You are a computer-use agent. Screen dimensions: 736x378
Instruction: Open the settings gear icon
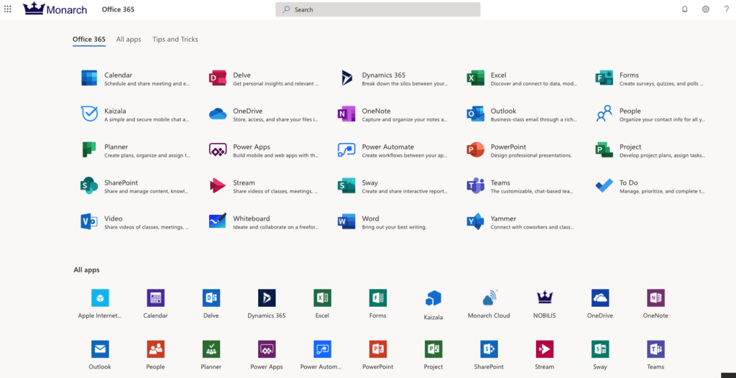[x=706, y=9]
